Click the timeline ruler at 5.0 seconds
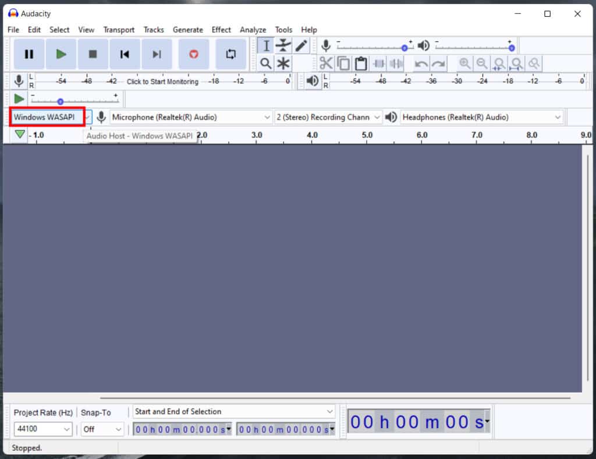Image resolution: width=596 pixels, height=459 pixels. (367, 136)
